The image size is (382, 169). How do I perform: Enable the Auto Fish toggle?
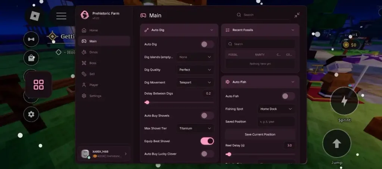tap(288, 96)
